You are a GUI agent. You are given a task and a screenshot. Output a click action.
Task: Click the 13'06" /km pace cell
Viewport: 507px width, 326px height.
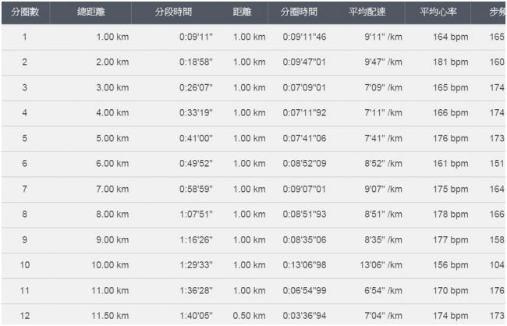click(381, 265)
